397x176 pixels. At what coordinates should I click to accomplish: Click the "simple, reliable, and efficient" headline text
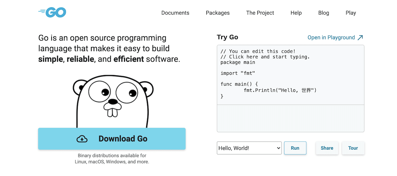click(91, 59)
